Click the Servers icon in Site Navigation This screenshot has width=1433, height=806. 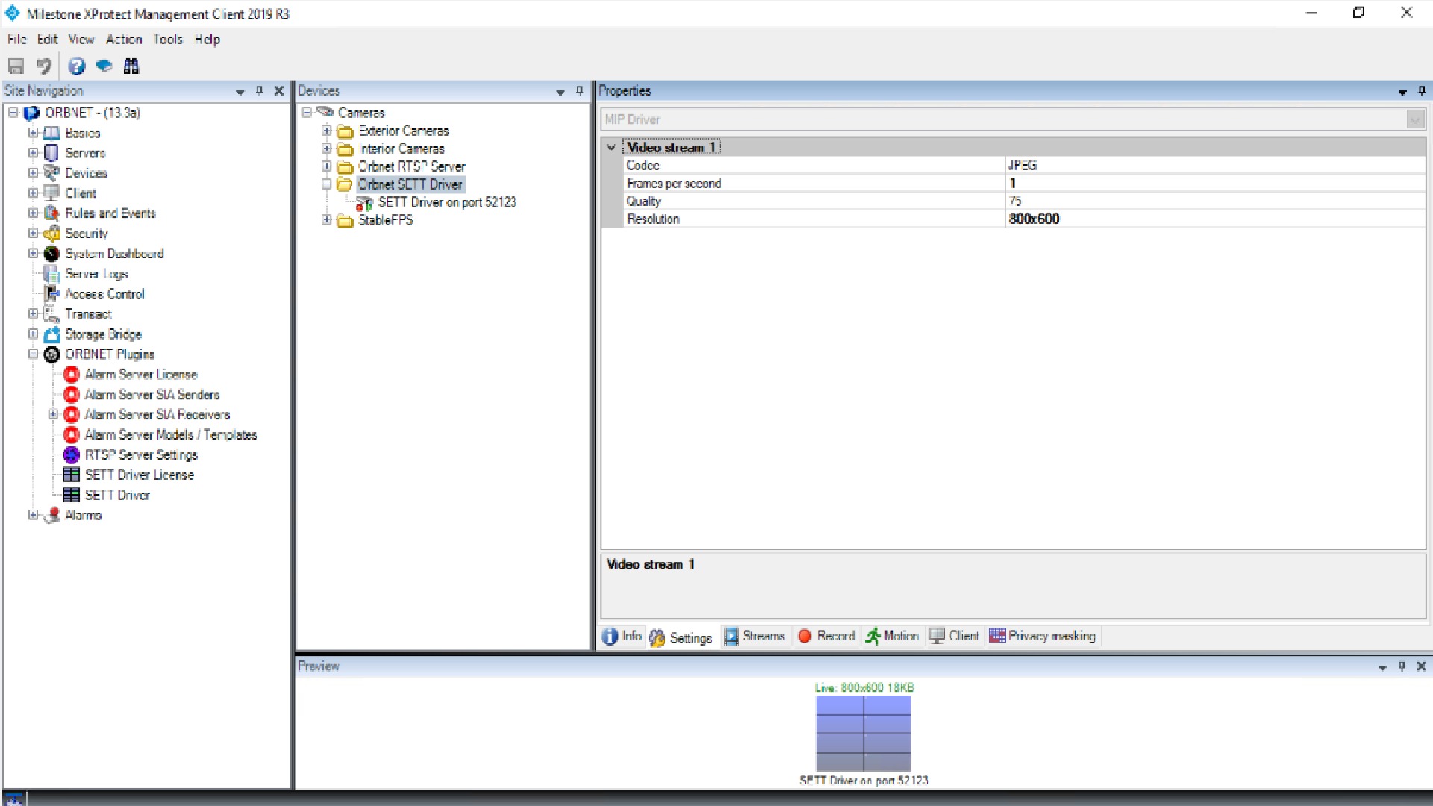[x=51, y=153]
